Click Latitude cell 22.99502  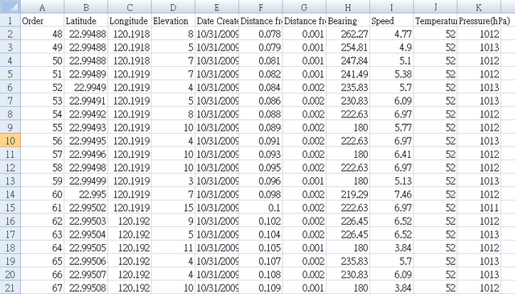click(86, 208)
